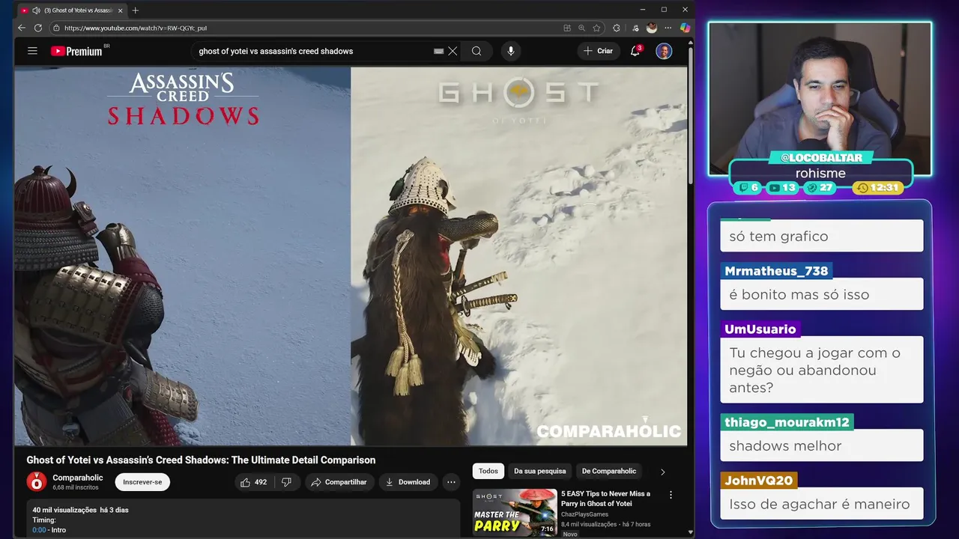Screen dimensions: 959x539
Task: Select the Ghost of Yotei browser tab
Action: coord(72,10)
